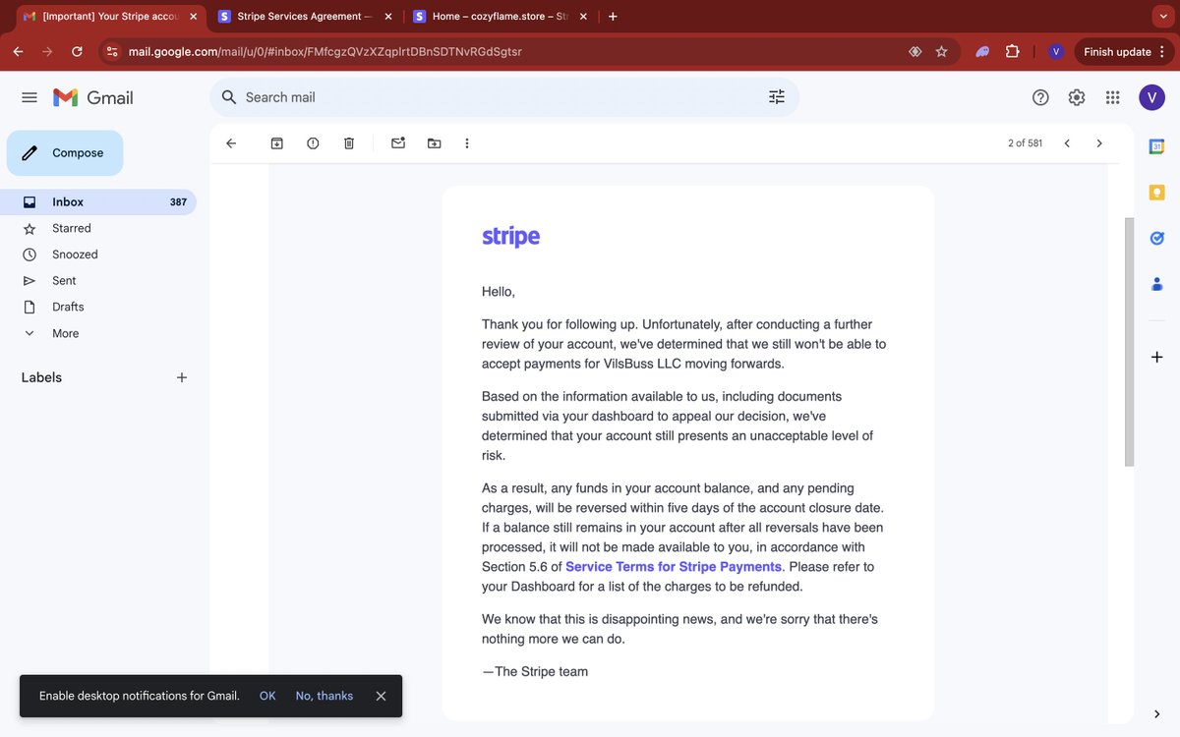Open Gmail Support help icon
Image resolution: width=1180 pixels, height=737 pixels.
click(1040, 97)
